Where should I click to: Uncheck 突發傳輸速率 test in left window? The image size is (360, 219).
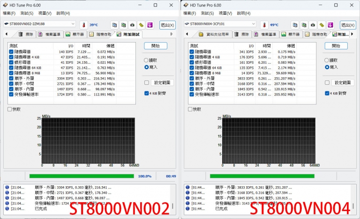click(x=11, y=94)
